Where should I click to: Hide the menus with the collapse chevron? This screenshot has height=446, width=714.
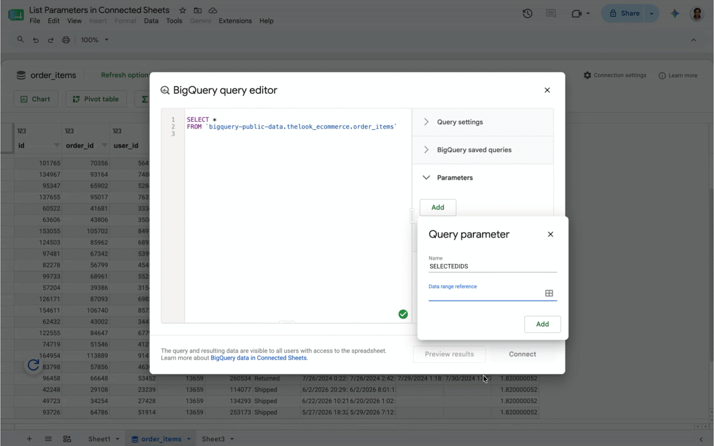(x=693, y=40)
